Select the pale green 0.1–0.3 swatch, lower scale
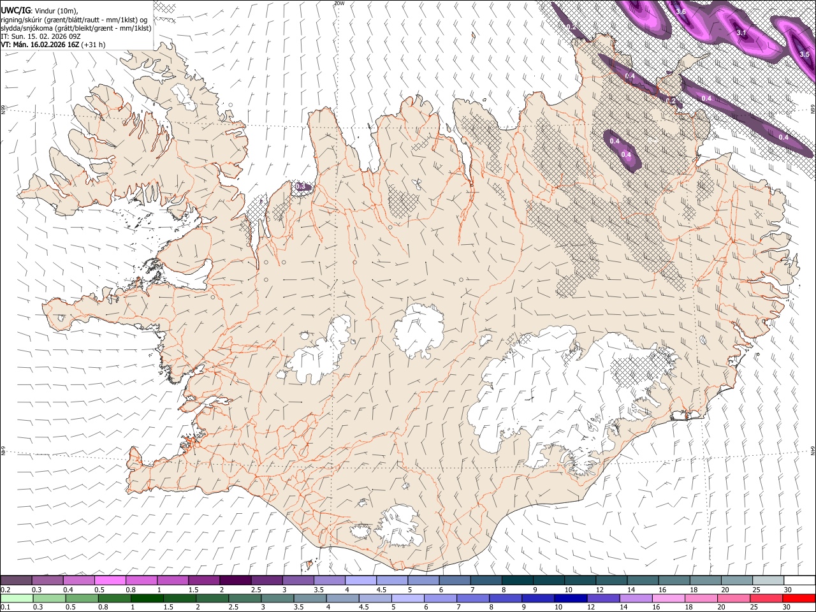 click(16, 598)
